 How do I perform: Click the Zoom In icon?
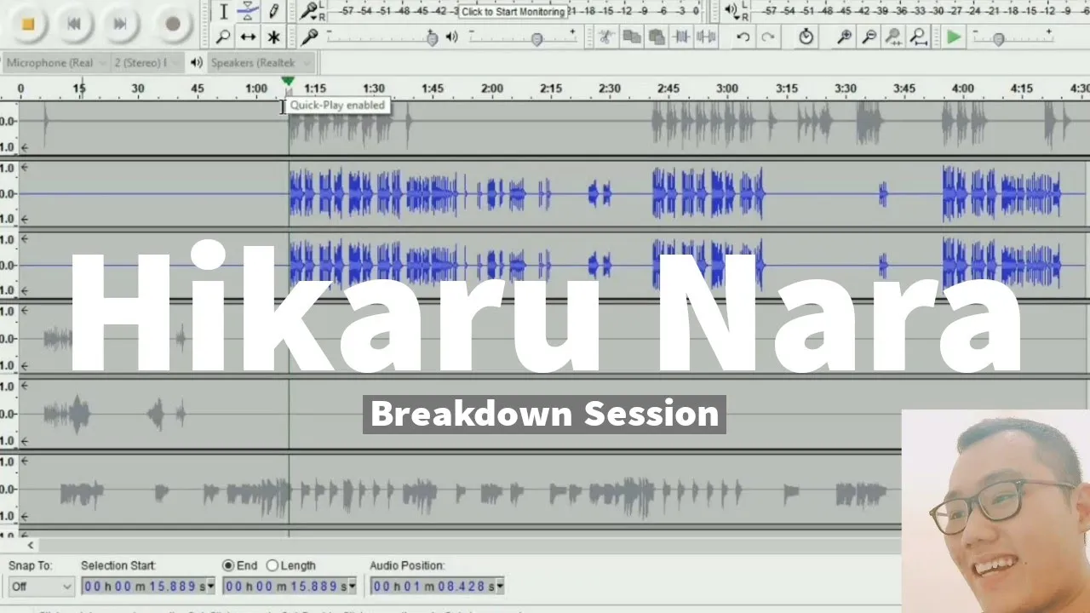click(x=844, y=37)
